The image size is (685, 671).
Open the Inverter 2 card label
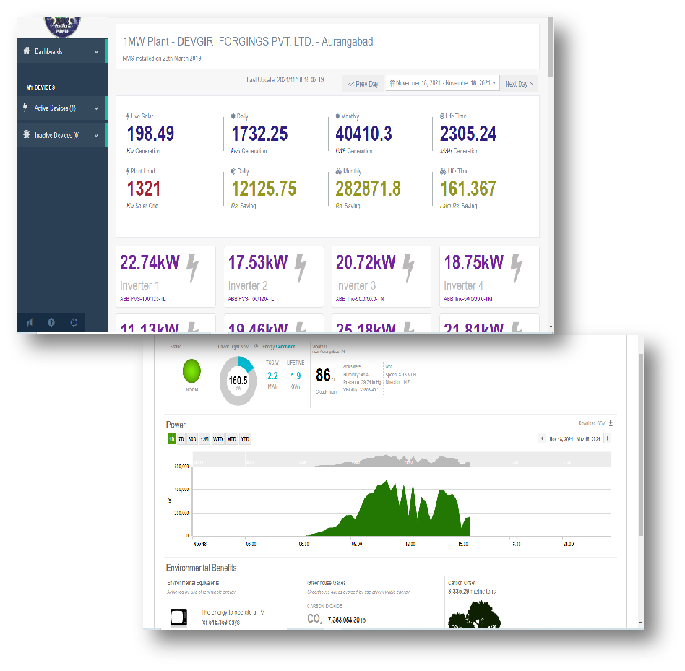tap(248, 285)
